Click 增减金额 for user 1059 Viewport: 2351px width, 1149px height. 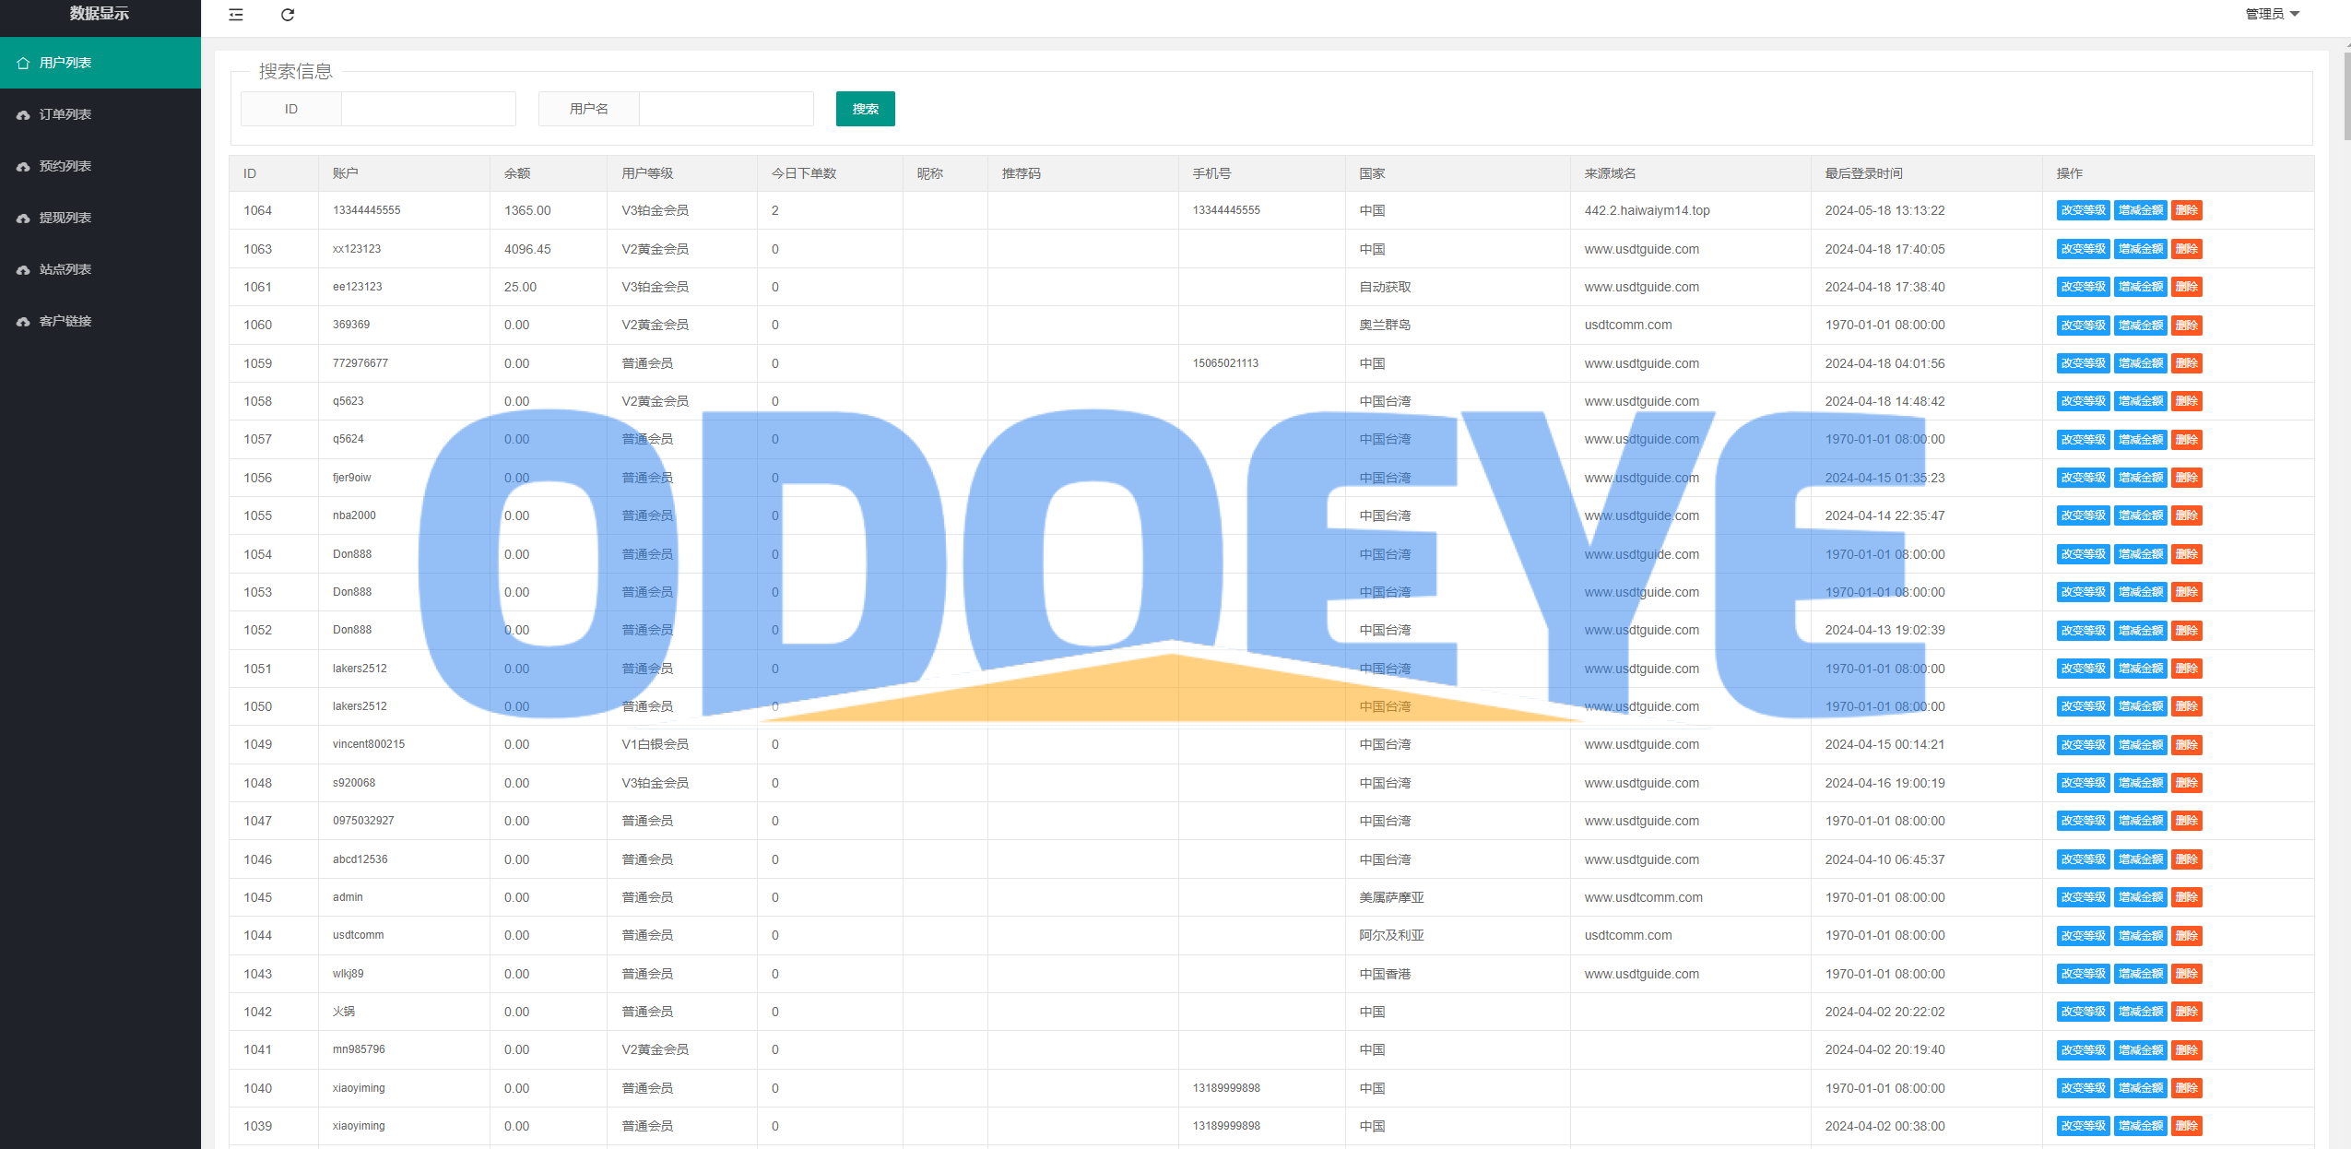[x=2140, y=363]
